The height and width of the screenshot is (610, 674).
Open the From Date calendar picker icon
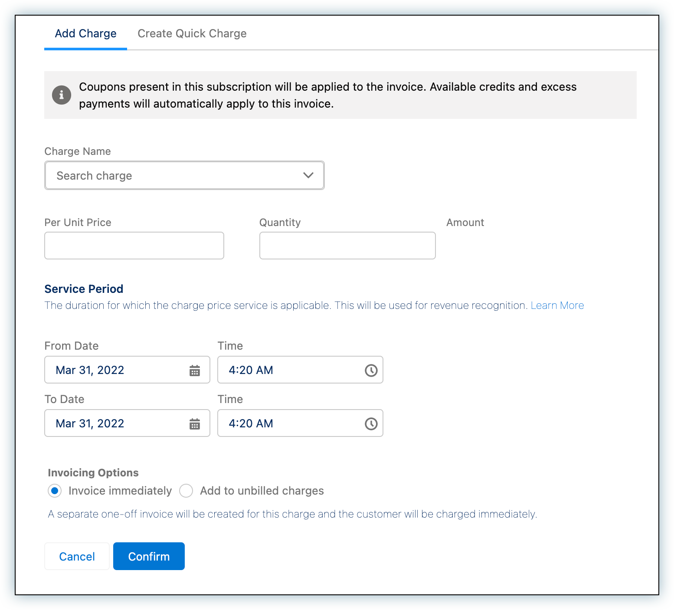pyautogui.click(x=195, y=371)
